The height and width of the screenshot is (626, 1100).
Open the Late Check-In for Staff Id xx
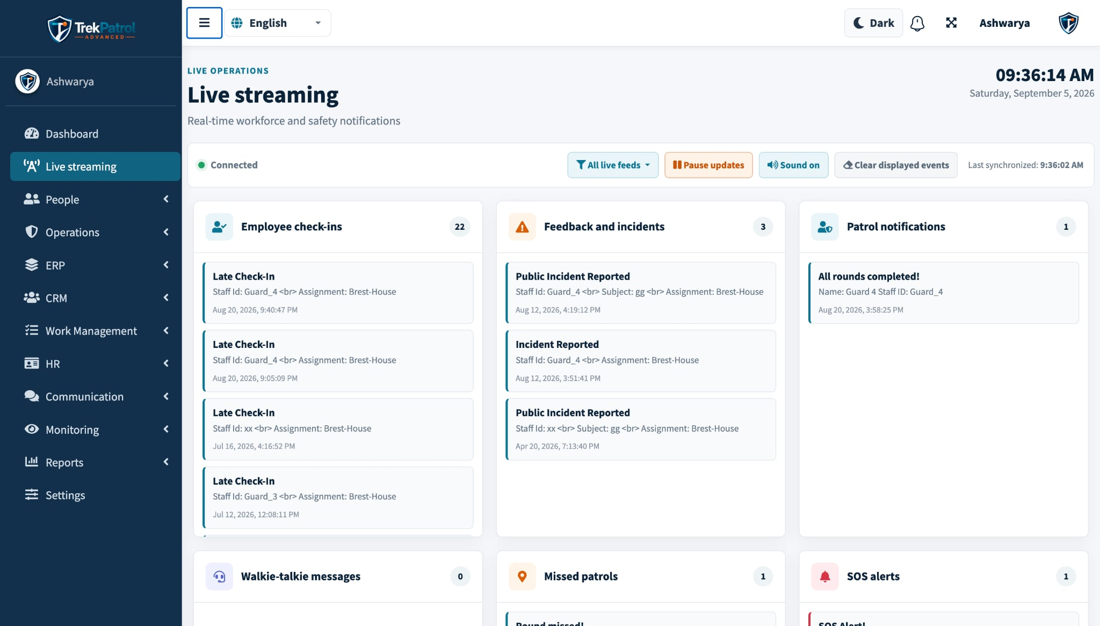click(x=338, y=429)
